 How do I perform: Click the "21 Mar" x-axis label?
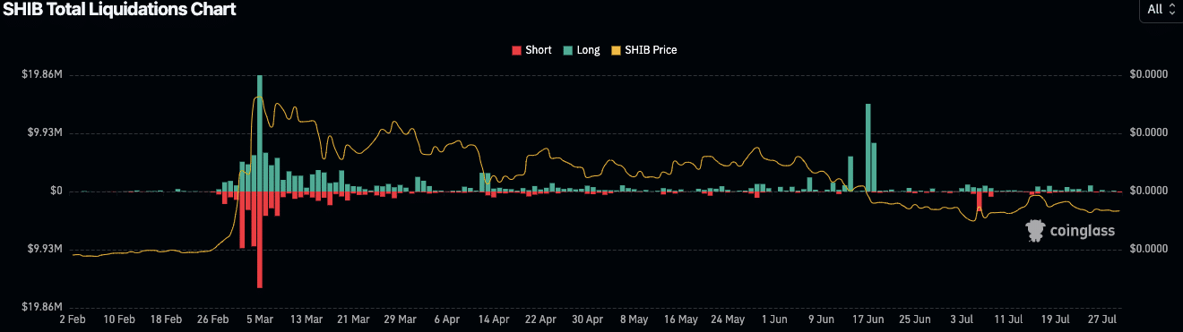tap(353, 319)
